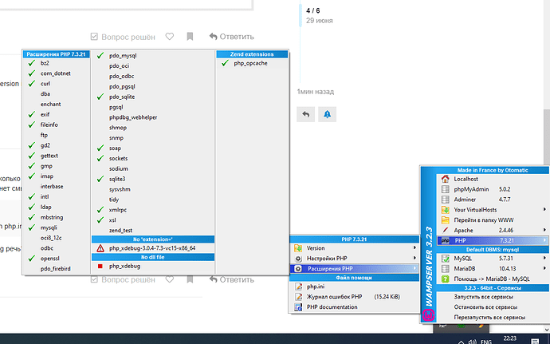Click the PHP settings gear icon
The width and height of the screenshot is (550, 344).
click(x=298, y=259)
